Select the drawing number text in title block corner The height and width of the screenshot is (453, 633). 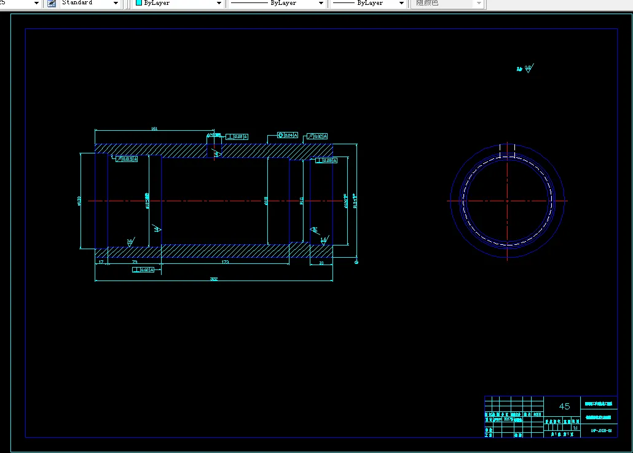coord(601,430)
